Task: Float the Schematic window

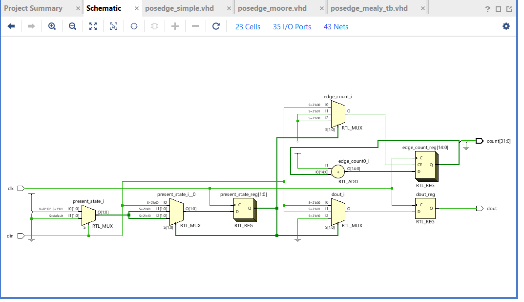Action: [x=508, y=8]
